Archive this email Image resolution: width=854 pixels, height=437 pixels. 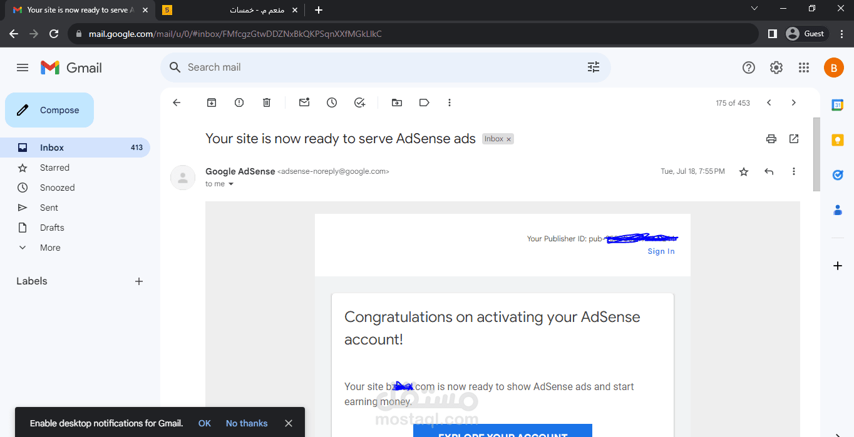click(212, 103)
